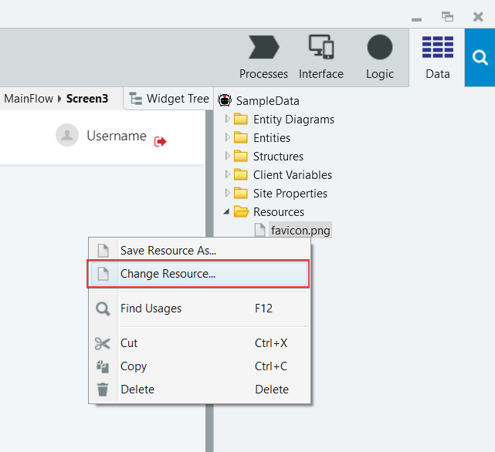Click the MainFlow breadcrumb link
Screen dimensions: 495x452
29,99
